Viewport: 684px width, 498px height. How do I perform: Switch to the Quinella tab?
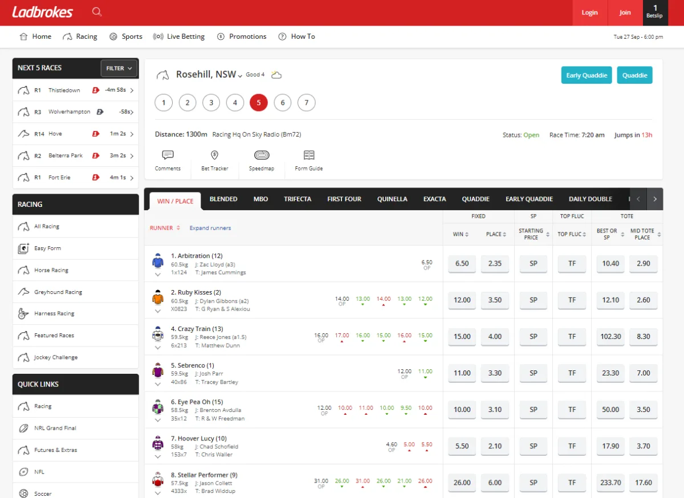point(392,199)
